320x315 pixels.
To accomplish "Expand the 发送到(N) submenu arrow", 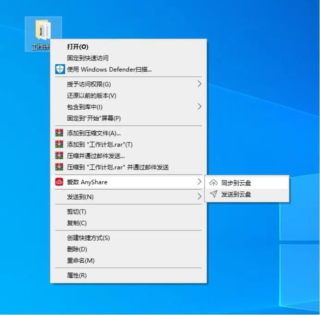I will [199, 197].
